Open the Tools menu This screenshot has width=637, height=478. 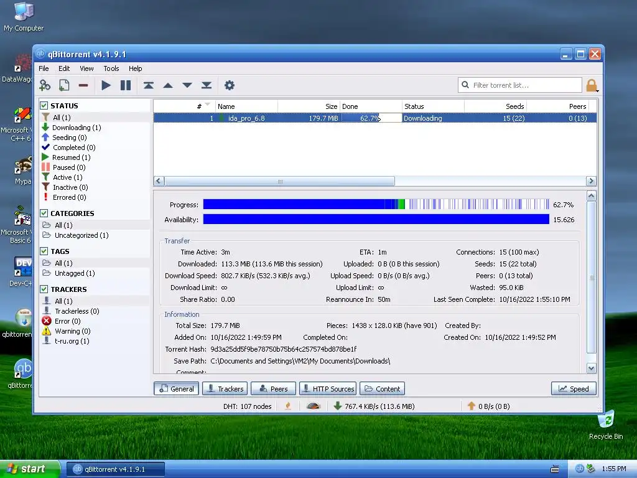coord(111,68)
